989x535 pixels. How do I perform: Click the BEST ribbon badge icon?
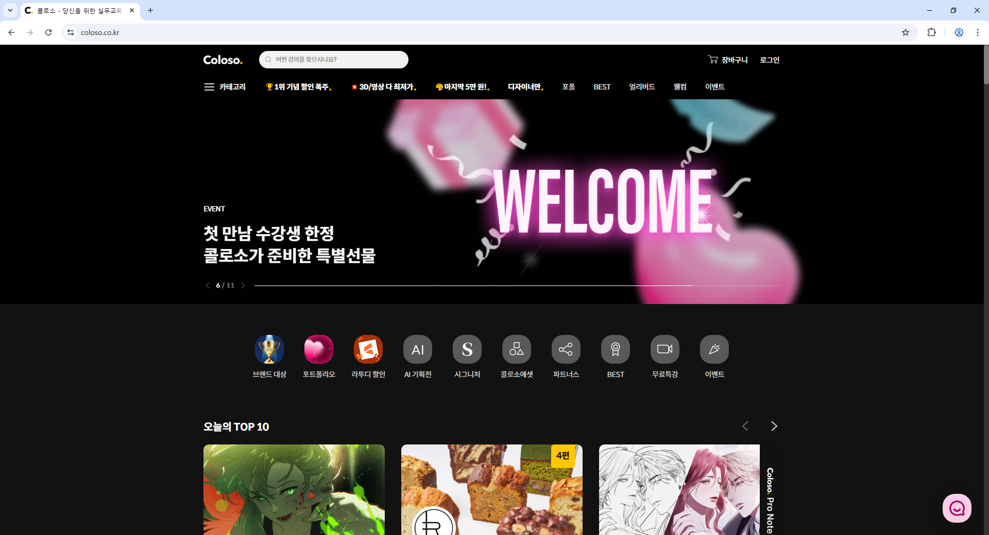pyautogui.click(x=616, y=349)
